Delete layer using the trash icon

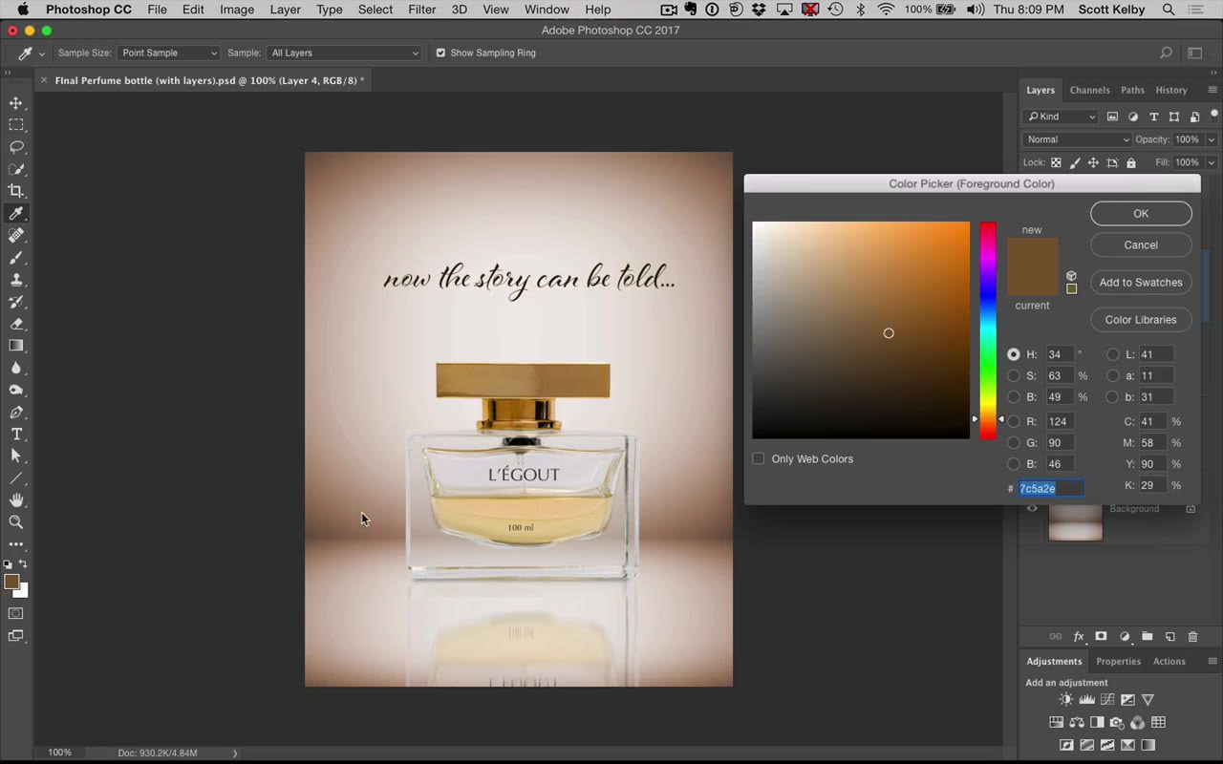pyautogui.click(x=1192, y=636)
